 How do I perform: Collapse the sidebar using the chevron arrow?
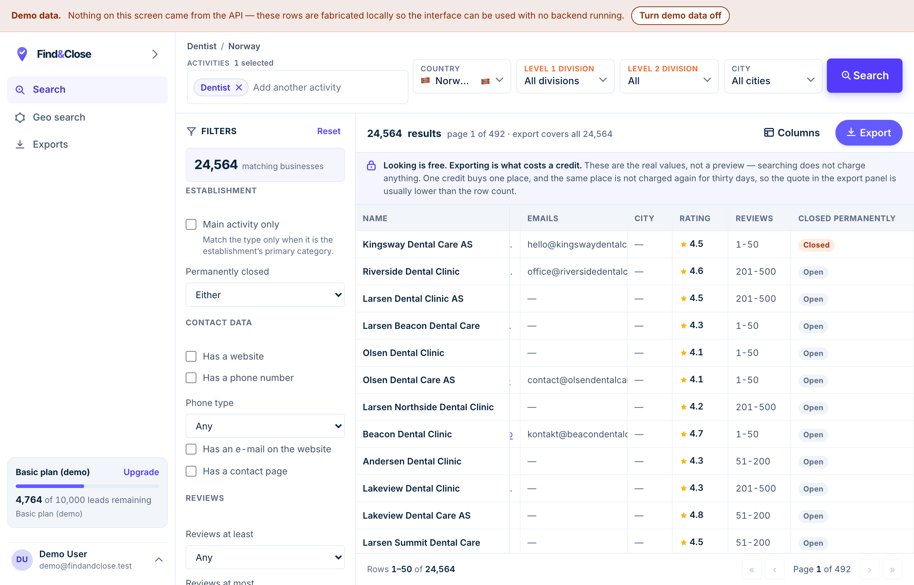tap(155, 54)
